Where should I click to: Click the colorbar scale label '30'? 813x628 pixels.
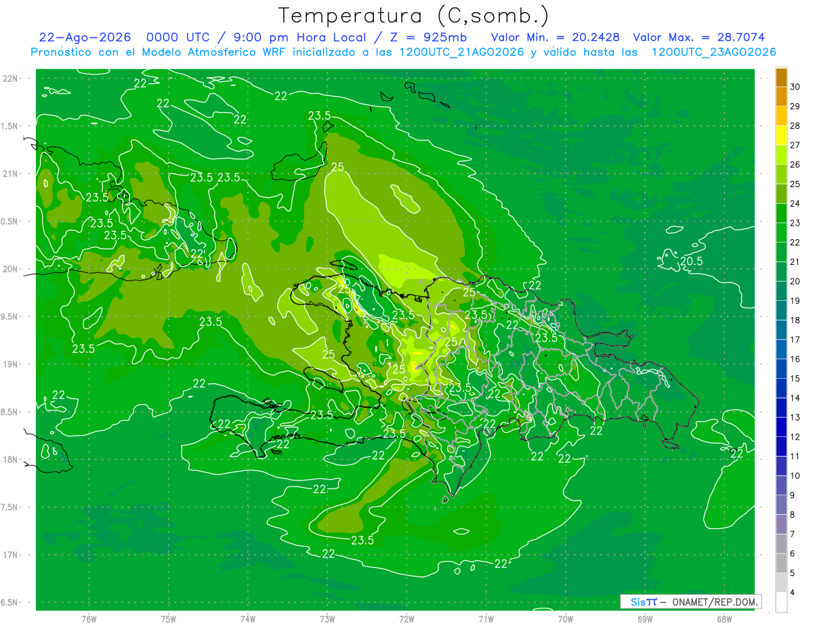tap(795, 87)
